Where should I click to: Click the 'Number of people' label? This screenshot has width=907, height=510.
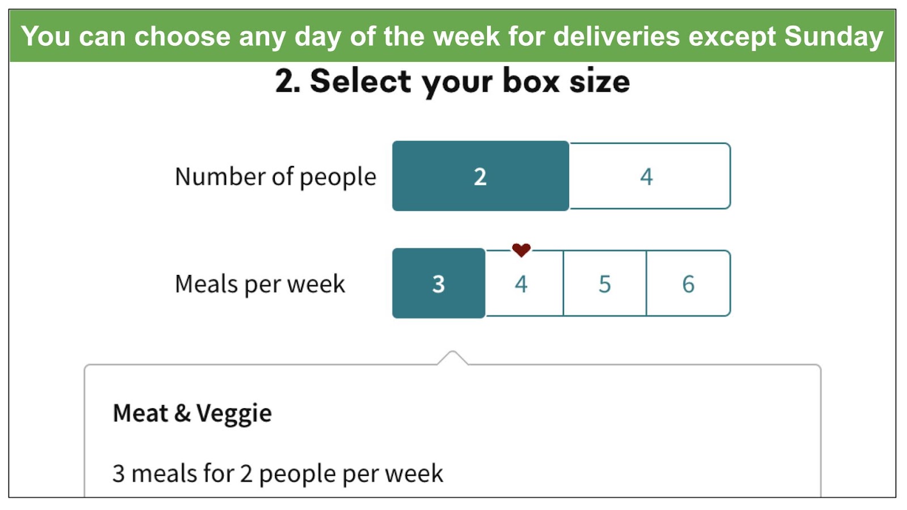click(x=276, y=177)
